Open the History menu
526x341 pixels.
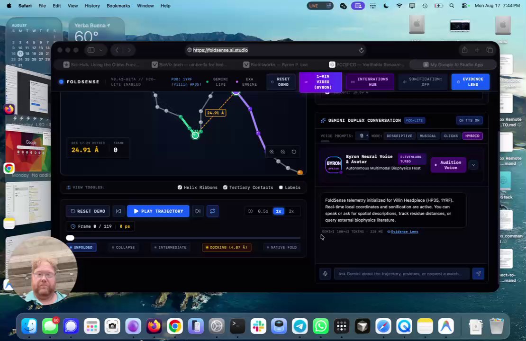coord(92,6)
